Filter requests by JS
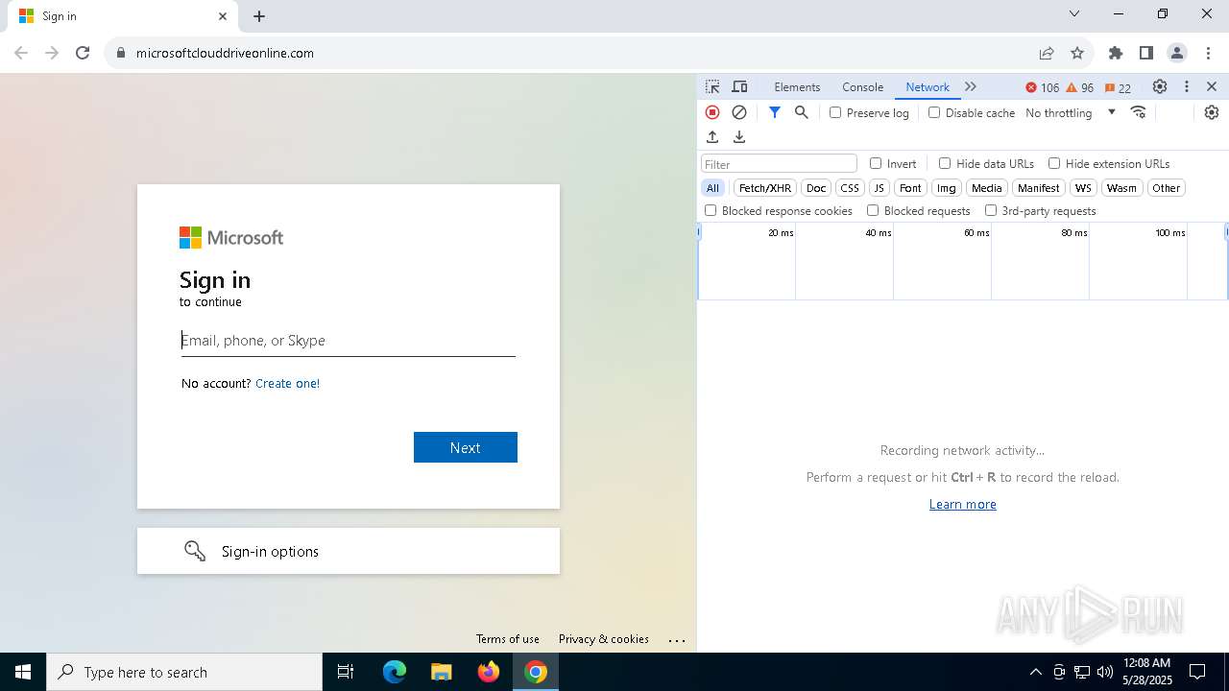Viewport: 1229px width, 691px height. (879, 188)
